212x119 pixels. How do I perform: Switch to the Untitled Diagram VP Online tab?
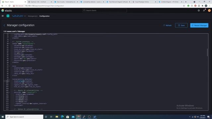pos(170,2)
